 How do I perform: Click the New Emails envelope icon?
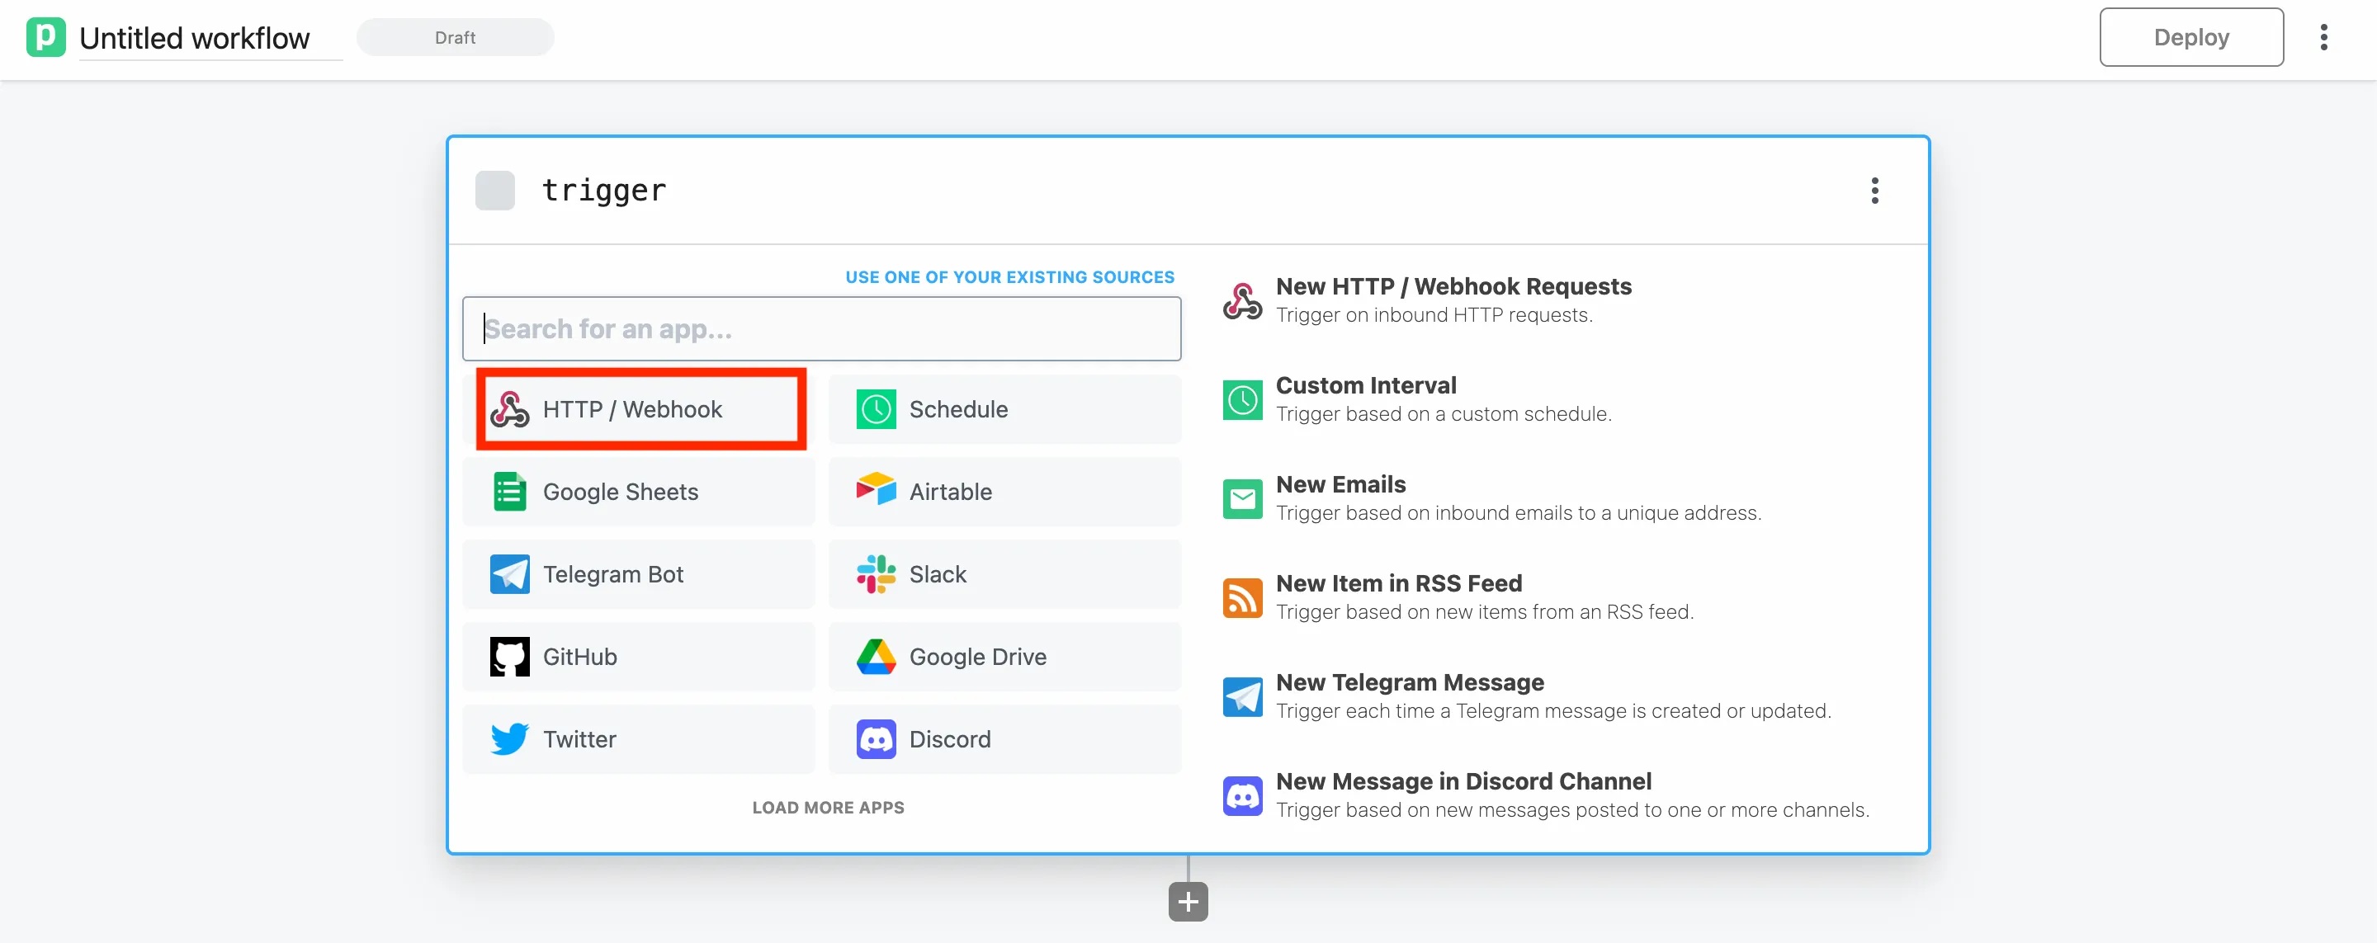tap(1242, 499)
